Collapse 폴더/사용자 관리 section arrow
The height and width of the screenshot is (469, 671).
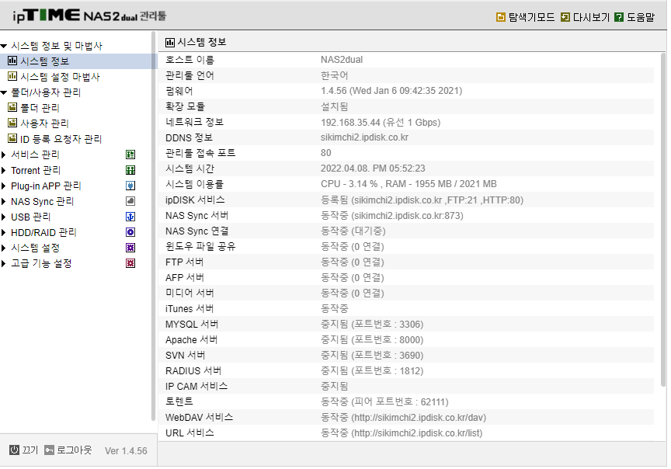click(4, 92)
